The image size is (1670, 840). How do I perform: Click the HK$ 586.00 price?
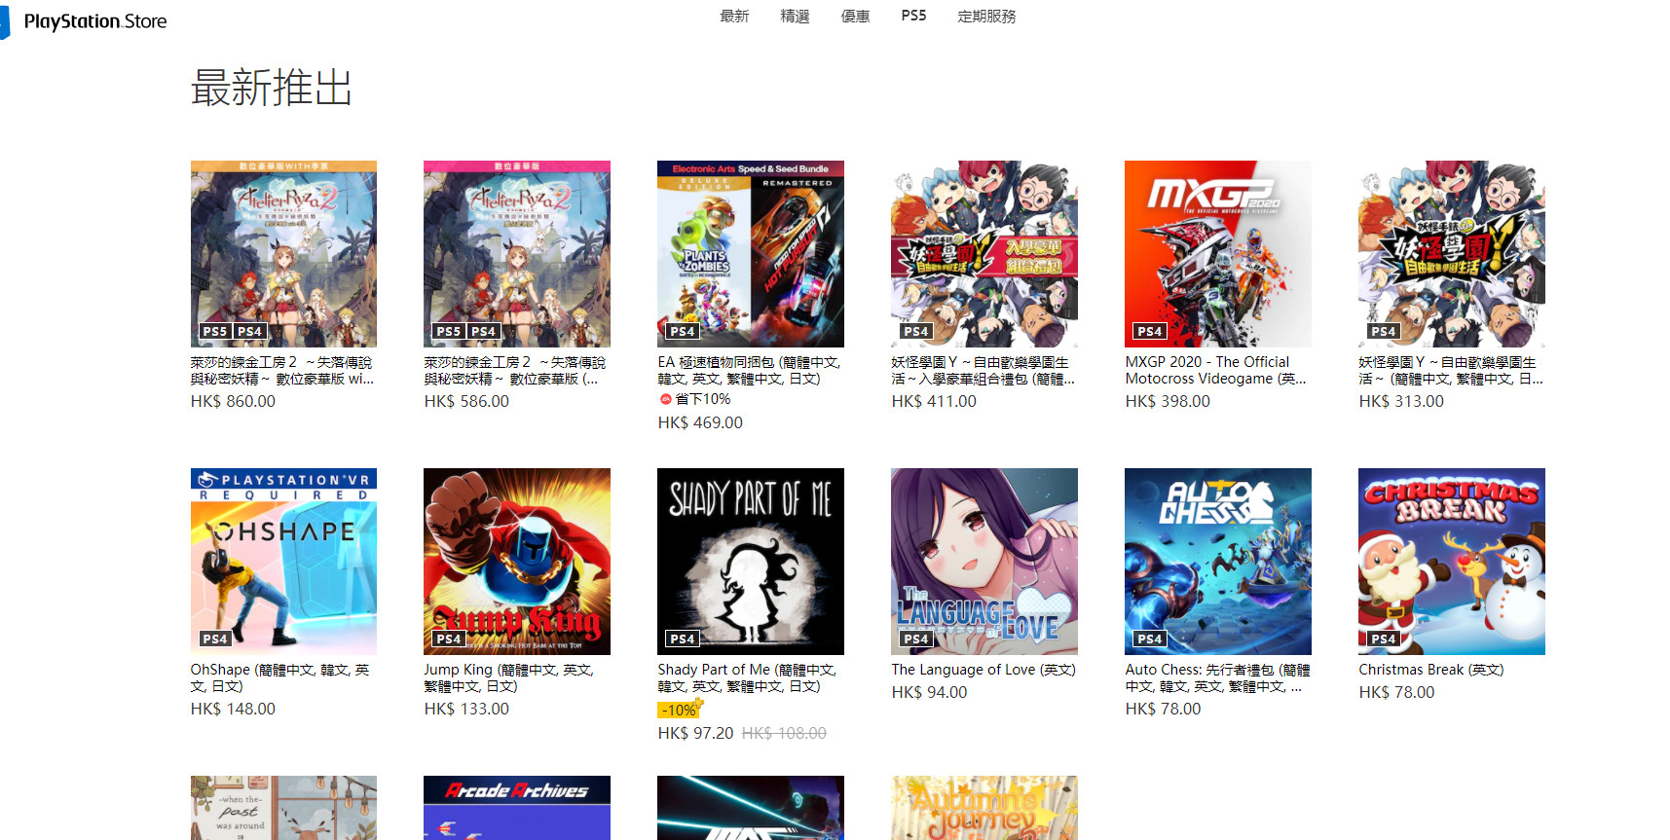[466, 401]
